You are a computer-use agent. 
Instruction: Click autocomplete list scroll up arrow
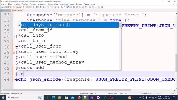pyautogui.click(x=120, y=23)
